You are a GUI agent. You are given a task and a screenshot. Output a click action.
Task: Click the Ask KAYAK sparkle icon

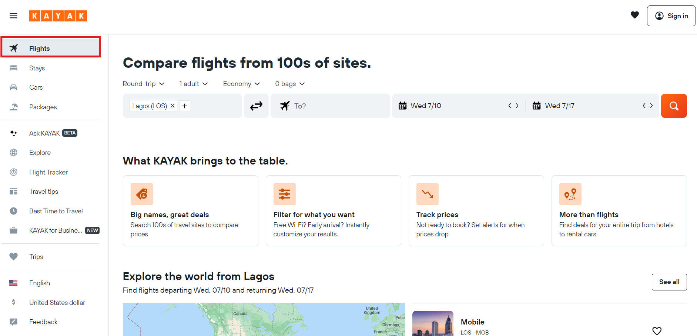tap(14, 133)
